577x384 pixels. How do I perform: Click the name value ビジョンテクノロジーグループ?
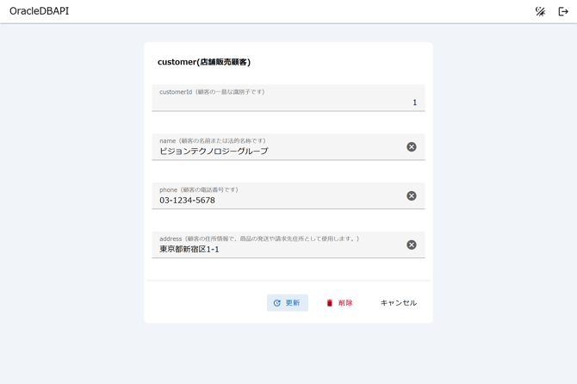214,152
